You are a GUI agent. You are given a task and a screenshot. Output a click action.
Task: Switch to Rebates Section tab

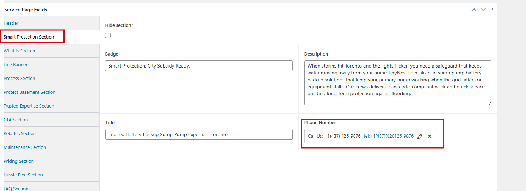20,133
